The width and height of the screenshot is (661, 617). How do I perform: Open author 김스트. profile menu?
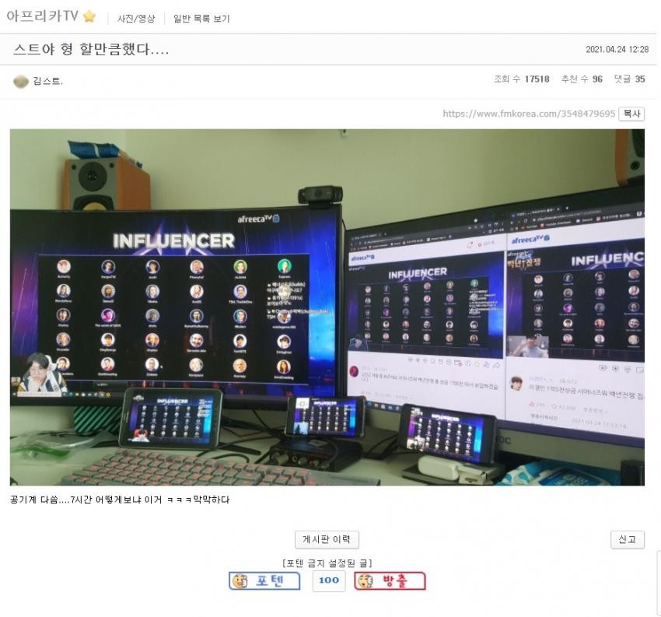coord(48,81)
